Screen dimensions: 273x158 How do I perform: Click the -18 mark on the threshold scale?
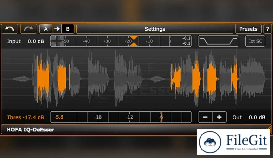[98, 117]
